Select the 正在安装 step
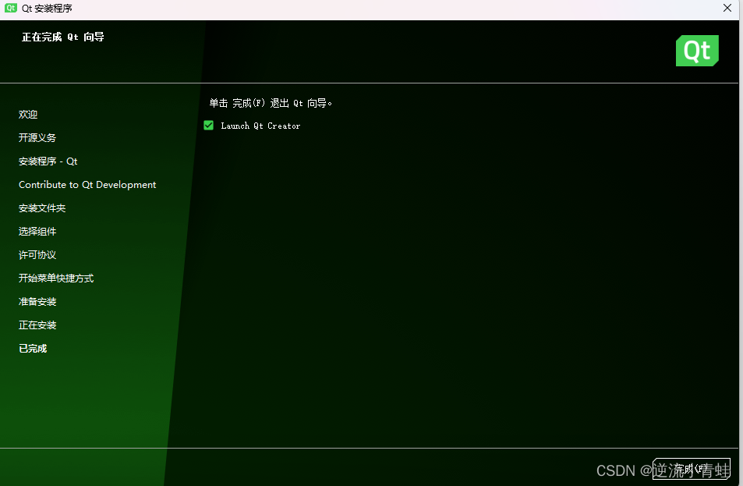Viewport: 743px width, 486px height. click(37, 325)
